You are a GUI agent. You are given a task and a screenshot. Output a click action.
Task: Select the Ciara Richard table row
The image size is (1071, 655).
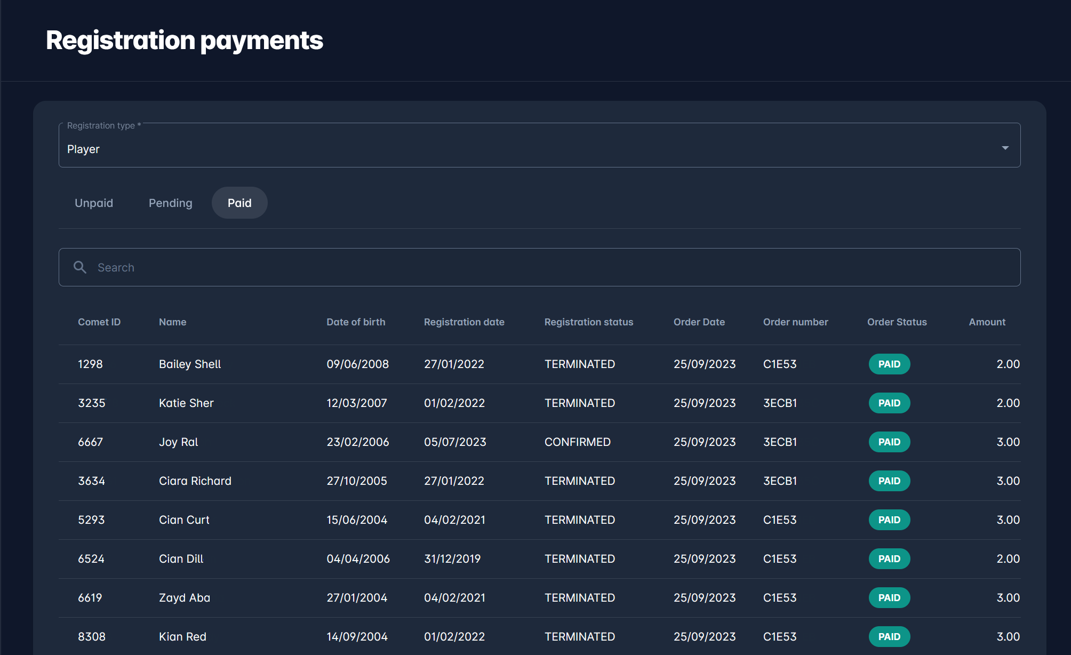[x=195, y=481]
